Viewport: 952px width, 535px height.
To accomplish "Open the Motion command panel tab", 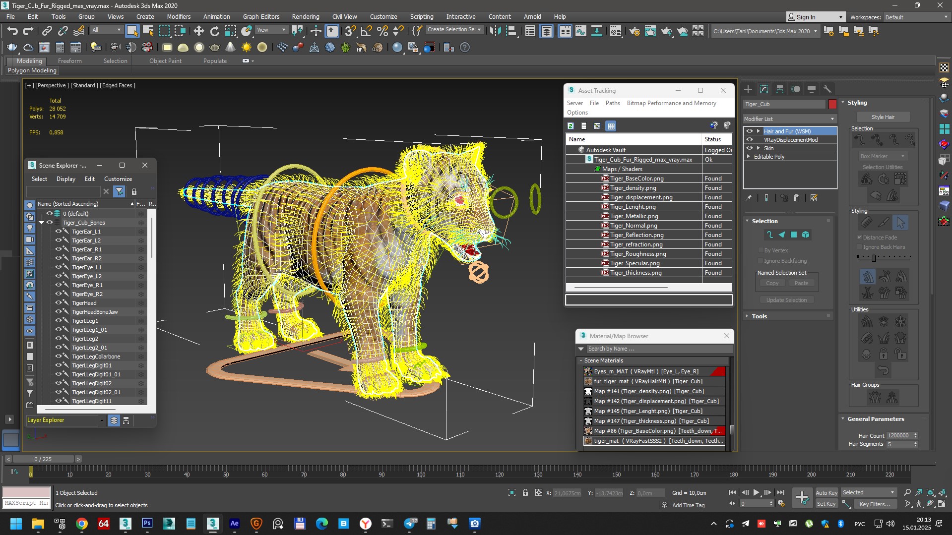I will click(x=796, y=89).
